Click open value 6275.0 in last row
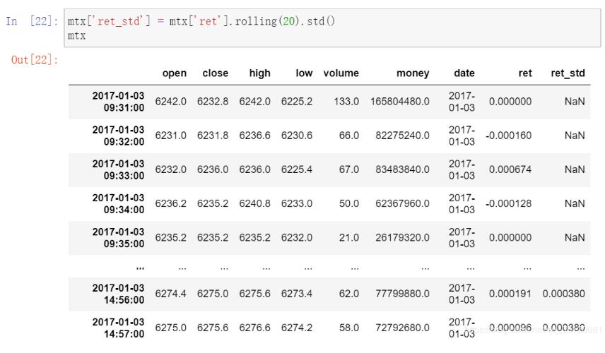Image resolution: width=605 pixels, height=353 pixels. click(170, 328)
